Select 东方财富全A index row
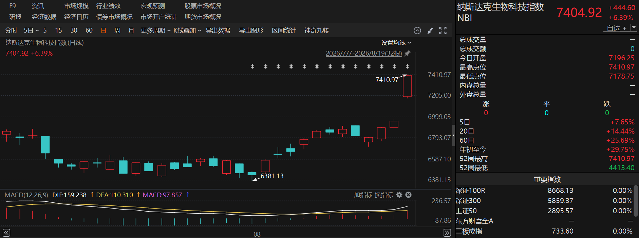The image size is (639, 238). 544,221
